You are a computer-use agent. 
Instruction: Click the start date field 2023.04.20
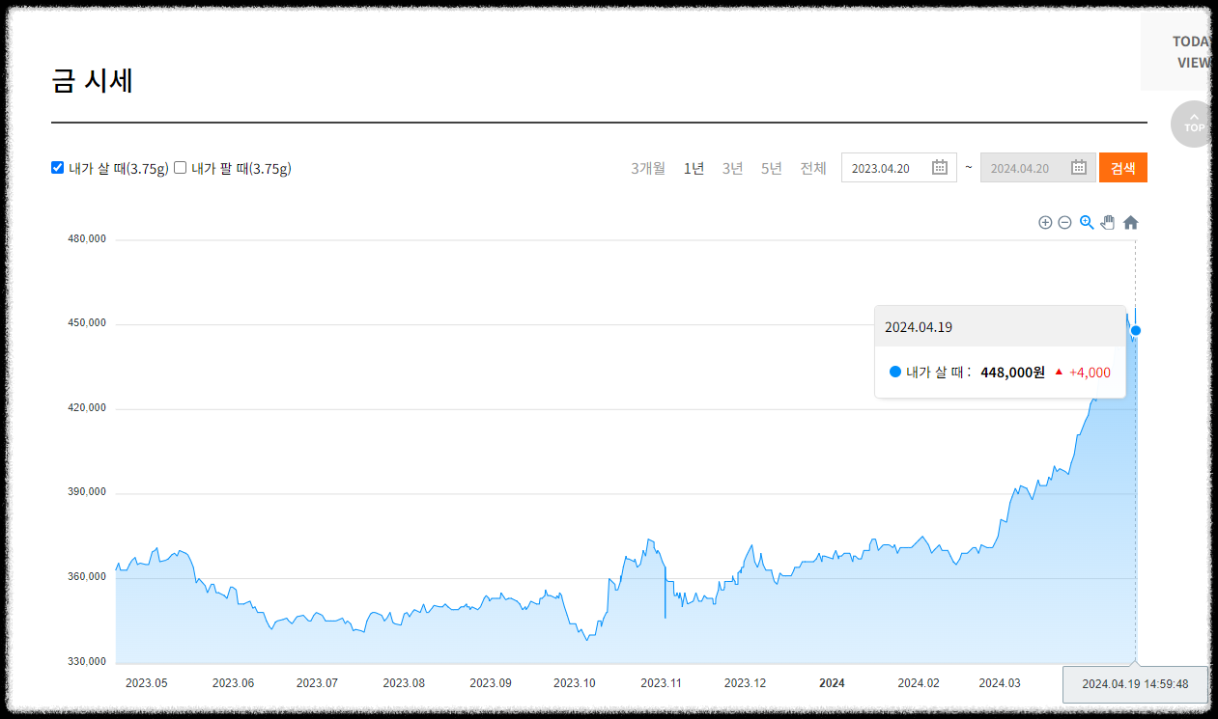[899, 168]
